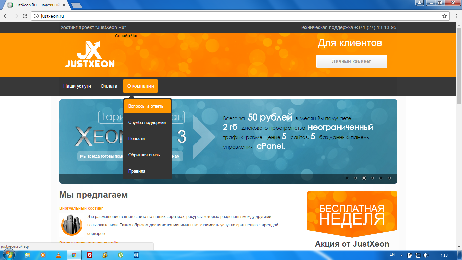Open the Онлайн Чат link

click(x=126, y=36)
